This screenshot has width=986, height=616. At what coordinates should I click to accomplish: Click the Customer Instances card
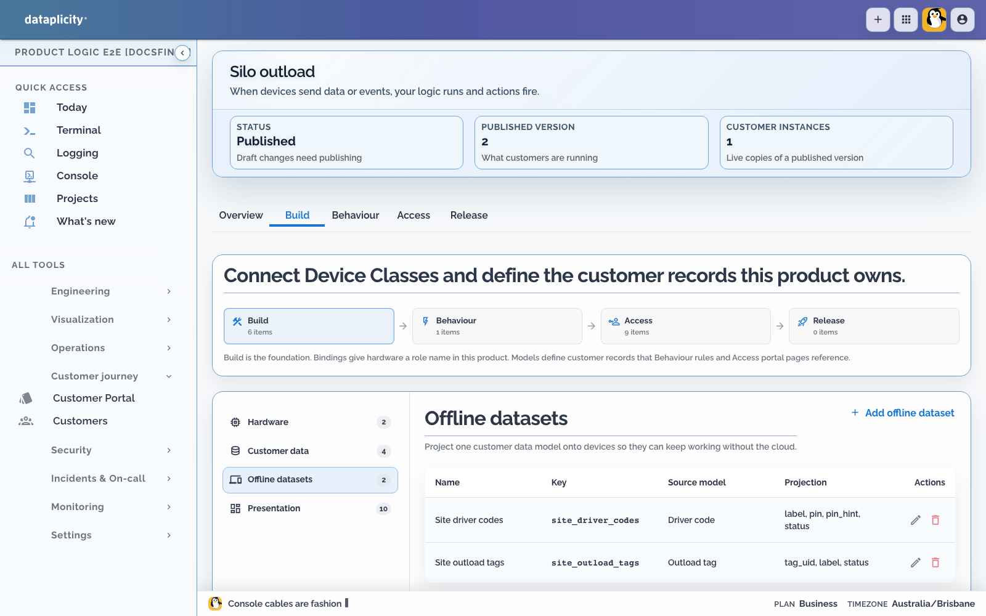pyautogui.click(x=836, y=143)
